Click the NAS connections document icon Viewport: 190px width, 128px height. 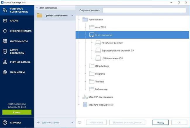click(85, 105)
